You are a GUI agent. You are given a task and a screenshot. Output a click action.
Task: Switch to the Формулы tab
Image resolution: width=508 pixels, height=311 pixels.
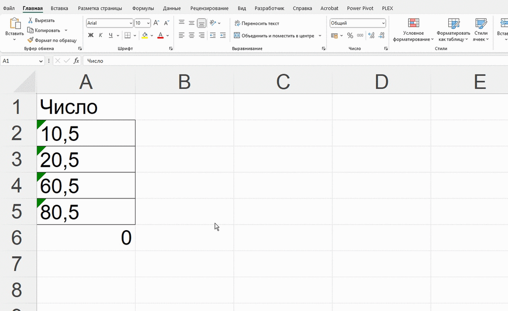coord(143,8)
